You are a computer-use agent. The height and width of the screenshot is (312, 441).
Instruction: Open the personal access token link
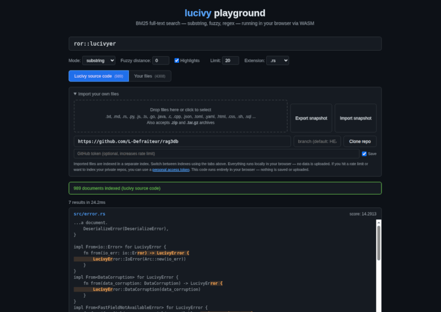coord(171,170)
